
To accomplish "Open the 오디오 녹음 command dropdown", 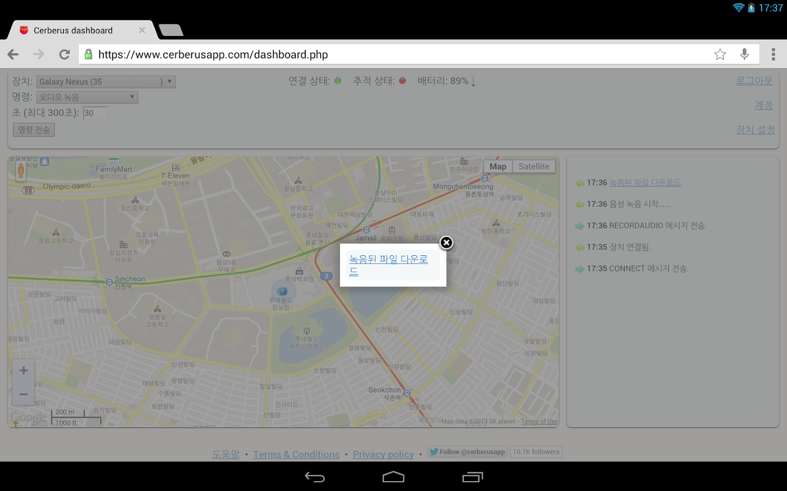I will point(87,97).
